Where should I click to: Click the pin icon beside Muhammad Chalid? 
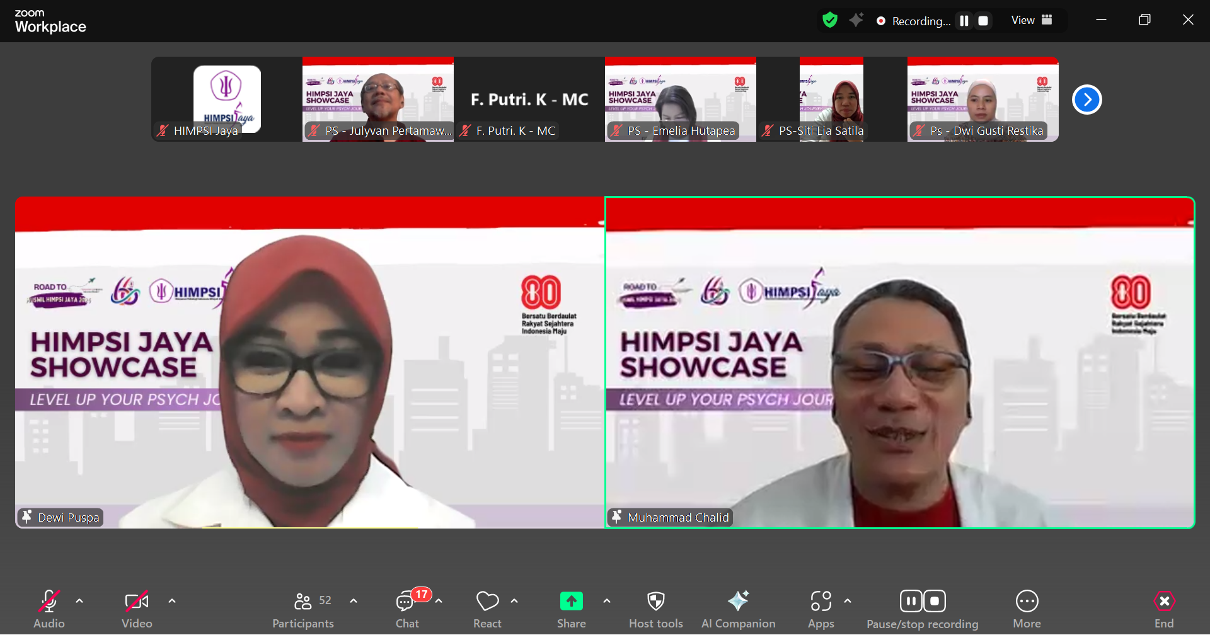tap(616, 517)
